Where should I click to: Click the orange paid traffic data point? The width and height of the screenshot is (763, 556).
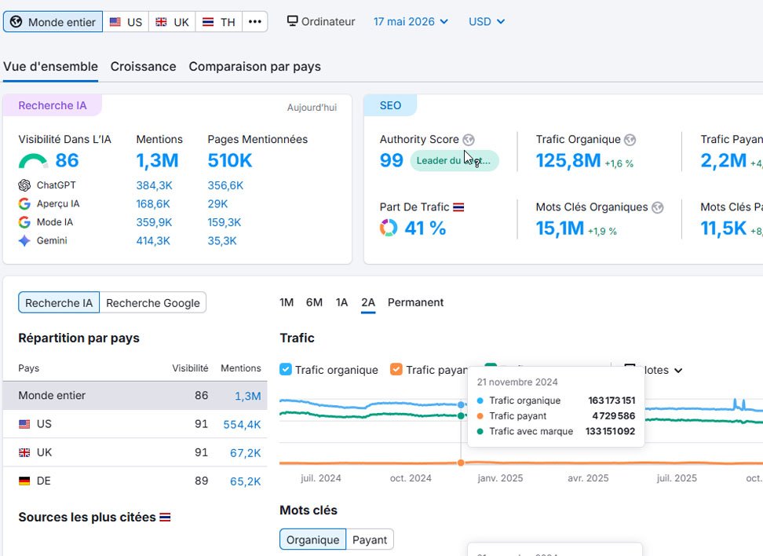(461, 463)
